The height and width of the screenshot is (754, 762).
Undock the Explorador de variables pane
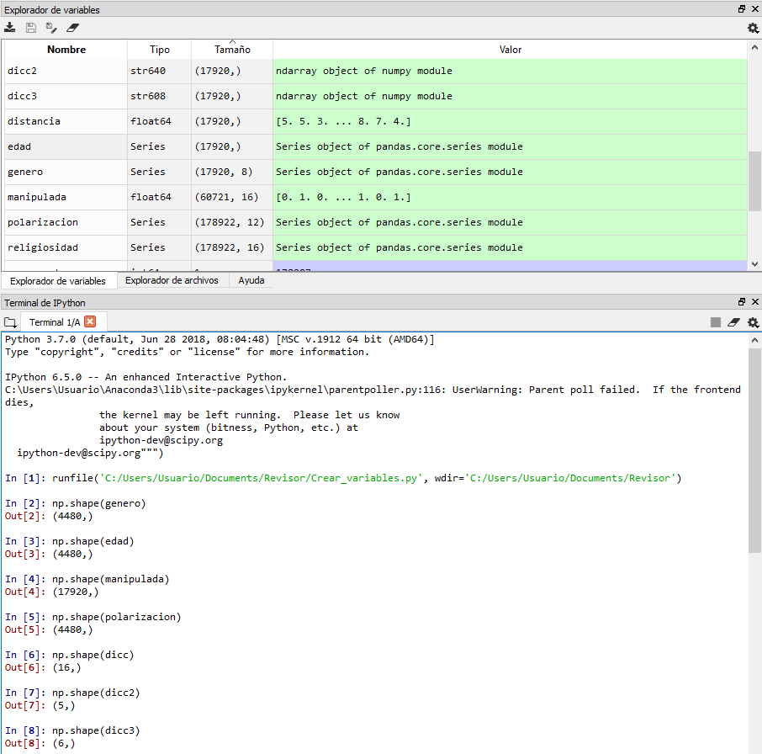point(742,8)
